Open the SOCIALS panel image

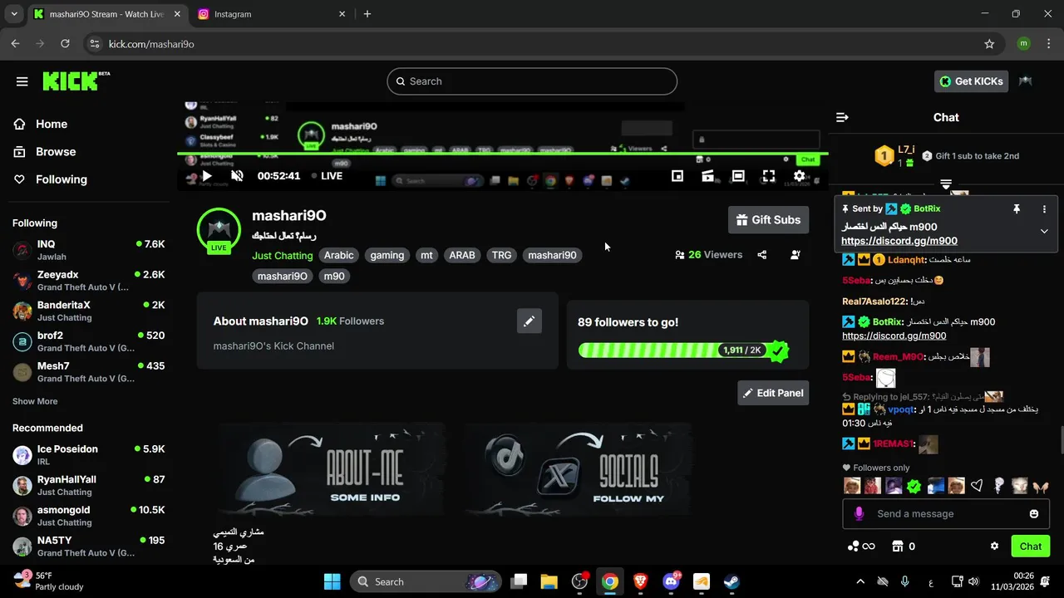579,470
